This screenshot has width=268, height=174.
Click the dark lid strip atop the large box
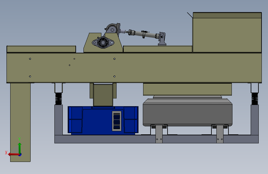227,15
